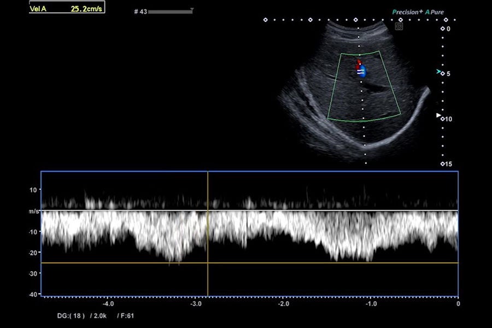Click the spiral icon beside the ultrasound image
Screen dimensions: 492x328
pyautogui.click(x=399, y=26)
